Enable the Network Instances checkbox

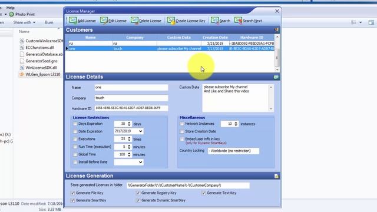pyautogui.click(x=182, y=124)
